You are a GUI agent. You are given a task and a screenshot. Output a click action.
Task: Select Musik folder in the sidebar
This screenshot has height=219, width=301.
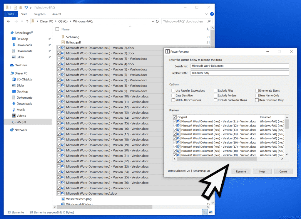(21, 110)
